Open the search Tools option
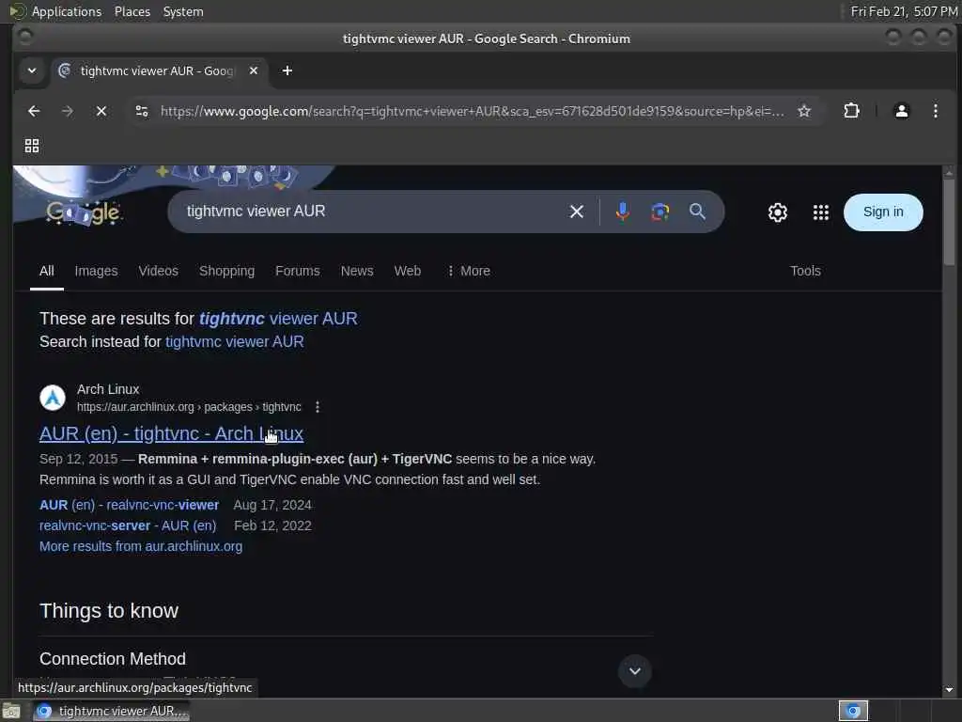This screenshot has width=962, height=722. pos(805,271)
